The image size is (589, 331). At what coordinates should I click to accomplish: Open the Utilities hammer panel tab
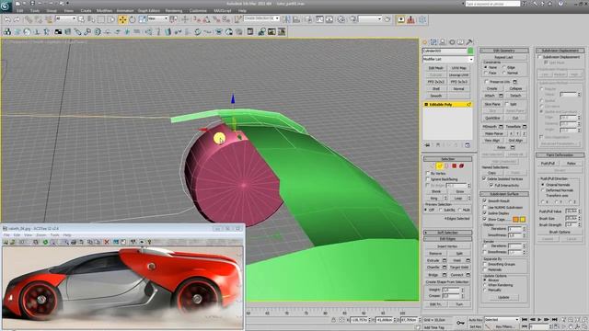[x=469, y=42]
